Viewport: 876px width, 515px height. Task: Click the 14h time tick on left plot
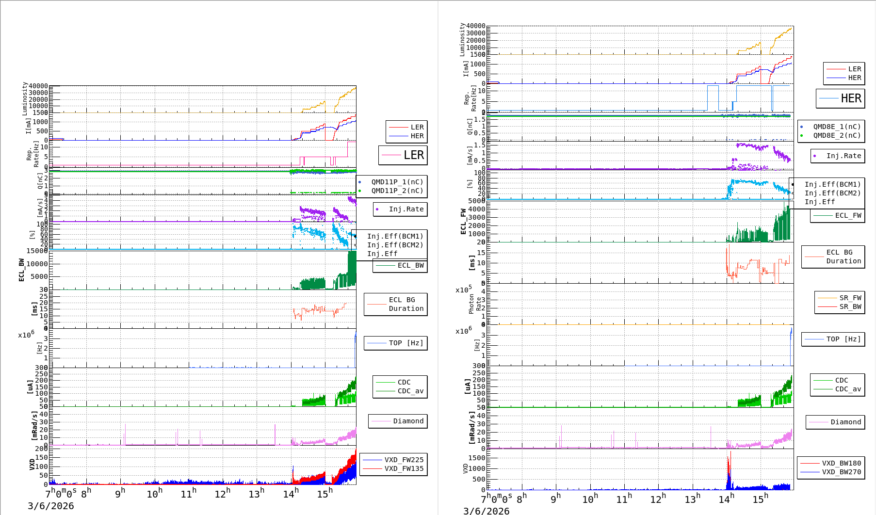click(291, 494)
